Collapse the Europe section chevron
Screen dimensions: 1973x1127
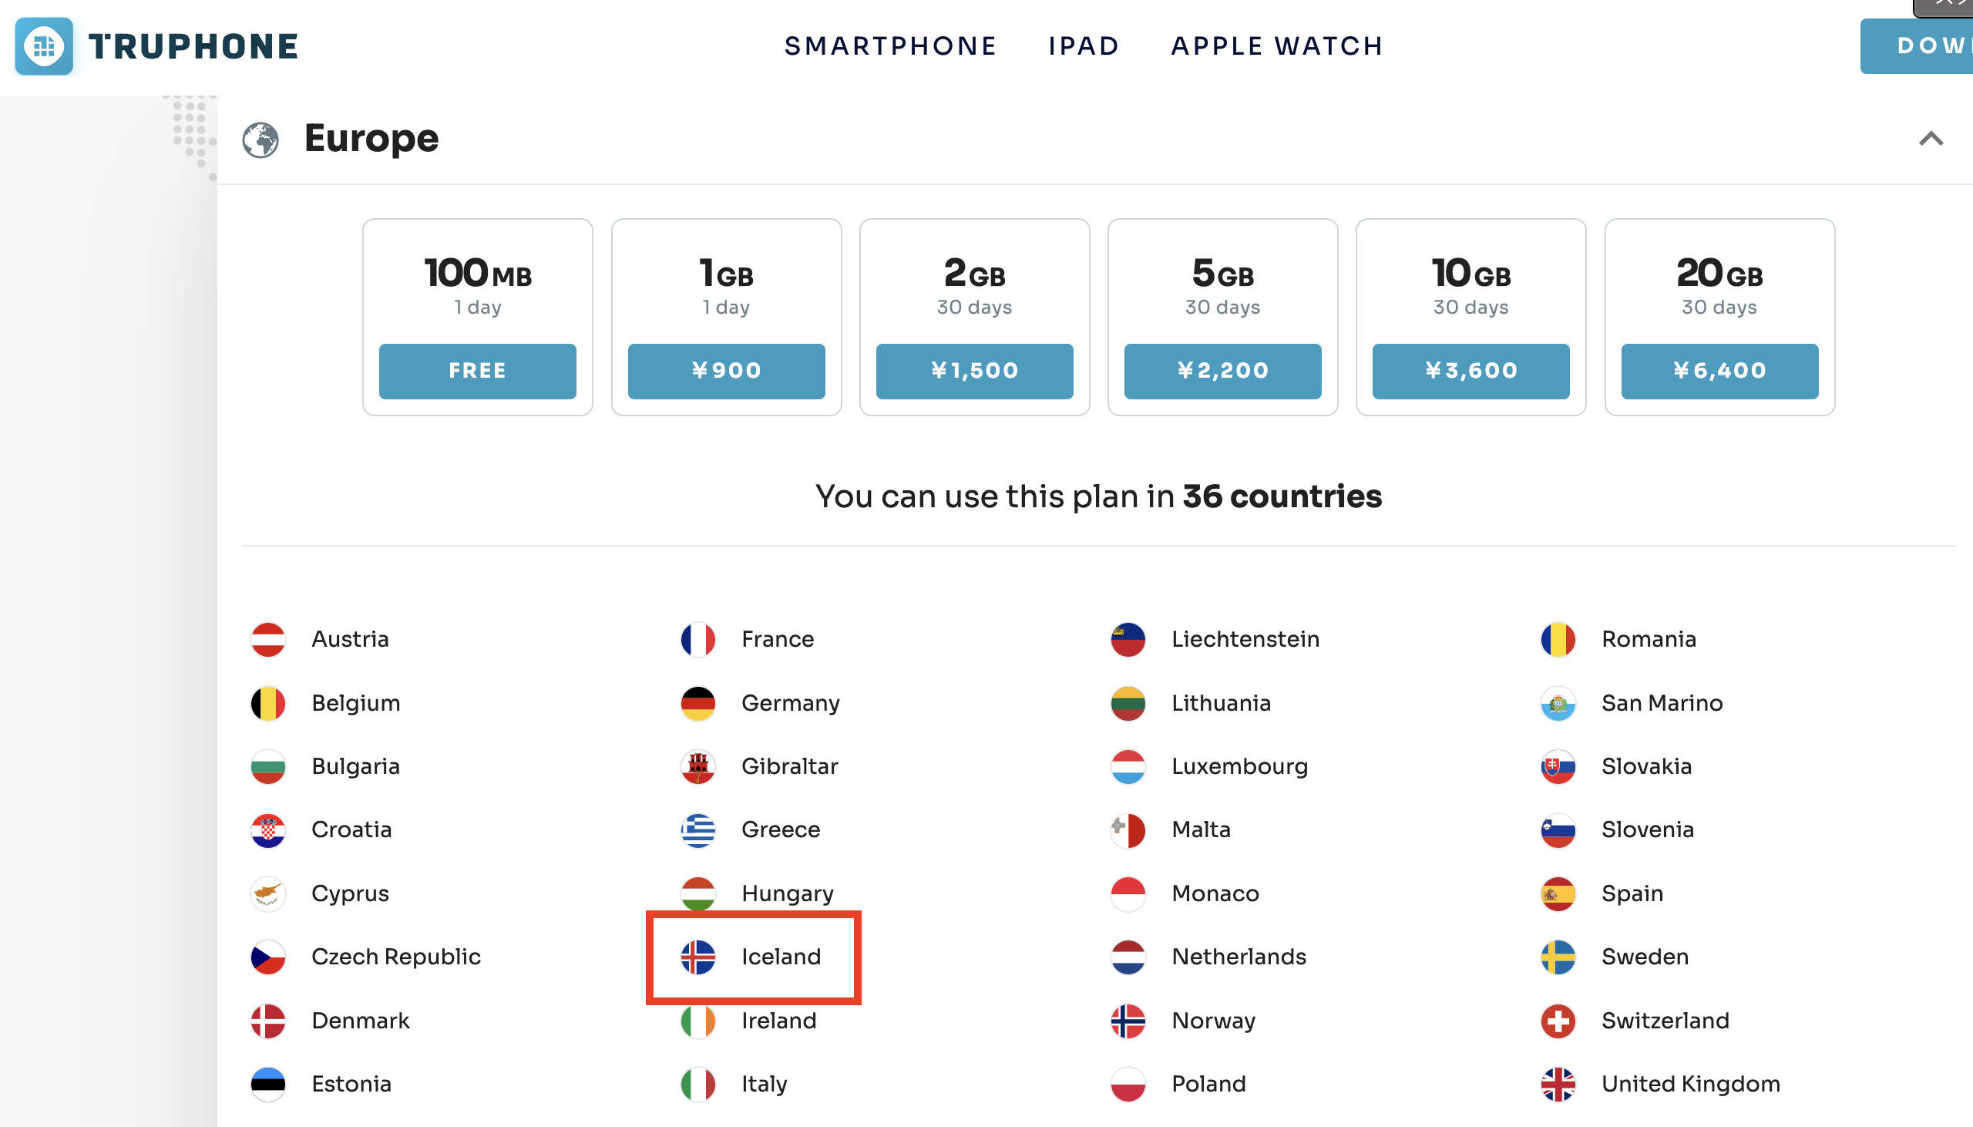1931,140
